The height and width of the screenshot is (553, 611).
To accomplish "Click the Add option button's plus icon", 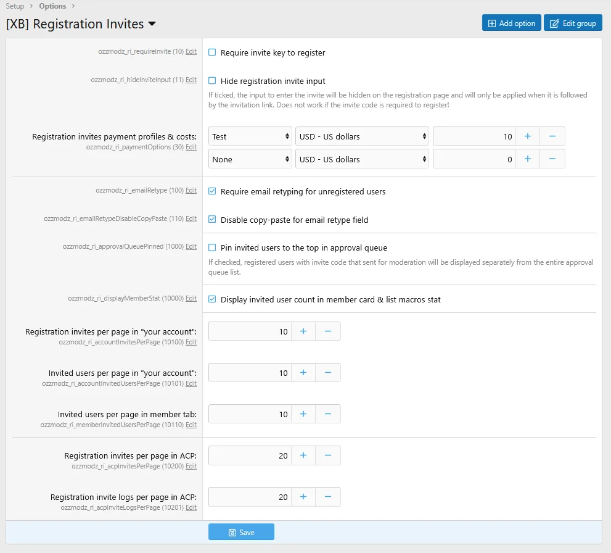I will coord(493,23).
